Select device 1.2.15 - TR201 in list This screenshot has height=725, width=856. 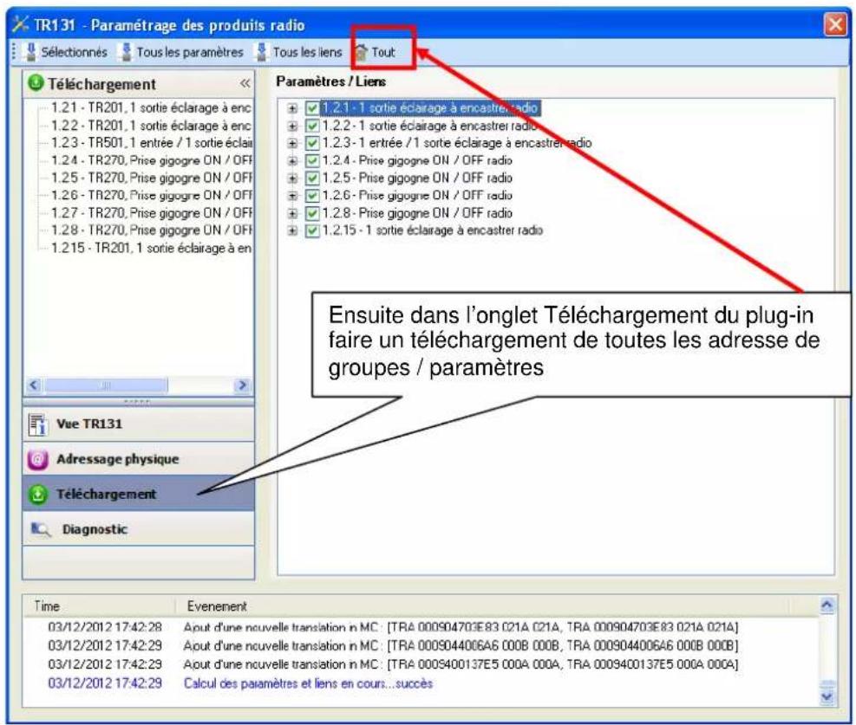click(x=151, y=249)
